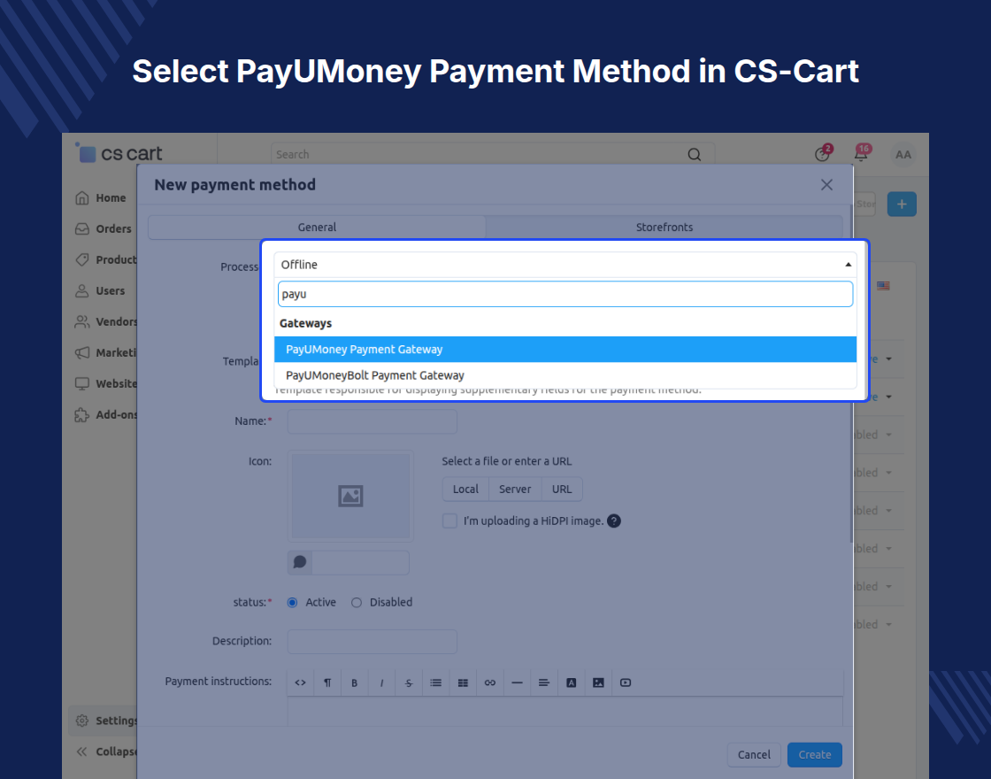Insert a list in editor
This screenshot has width=991, height=779.
[x=435, y=683]
